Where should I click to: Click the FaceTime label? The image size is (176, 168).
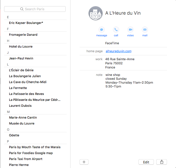coord(112,43)
